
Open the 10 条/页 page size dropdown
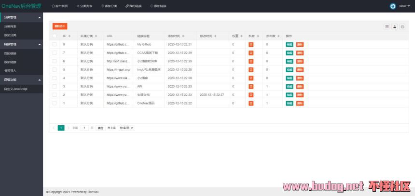[126, 128]
